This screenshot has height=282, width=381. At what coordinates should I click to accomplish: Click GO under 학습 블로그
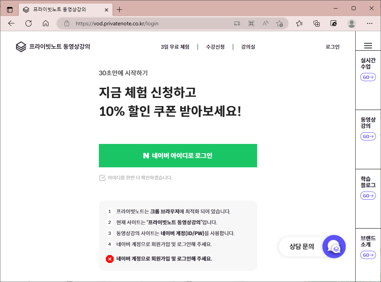[368, 196]
